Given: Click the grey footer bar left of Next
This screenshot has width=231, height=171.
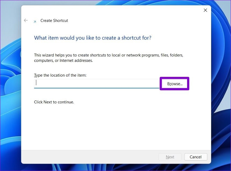Looking at the screenshot, I should pyautogui.click(x=87, y=157).
